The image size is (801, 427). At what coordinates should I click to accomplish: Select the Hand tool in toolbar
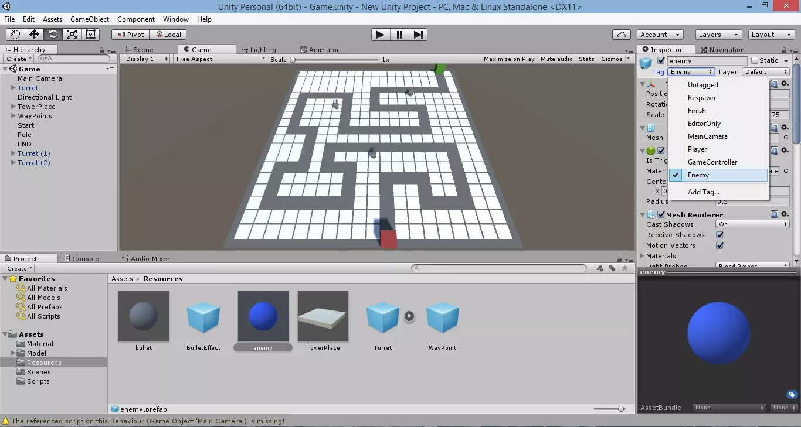coord(16,35)
